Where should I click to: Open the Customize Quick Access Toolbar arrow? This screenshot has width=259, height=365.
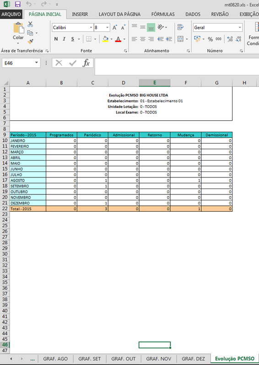(x=57, y=4)
